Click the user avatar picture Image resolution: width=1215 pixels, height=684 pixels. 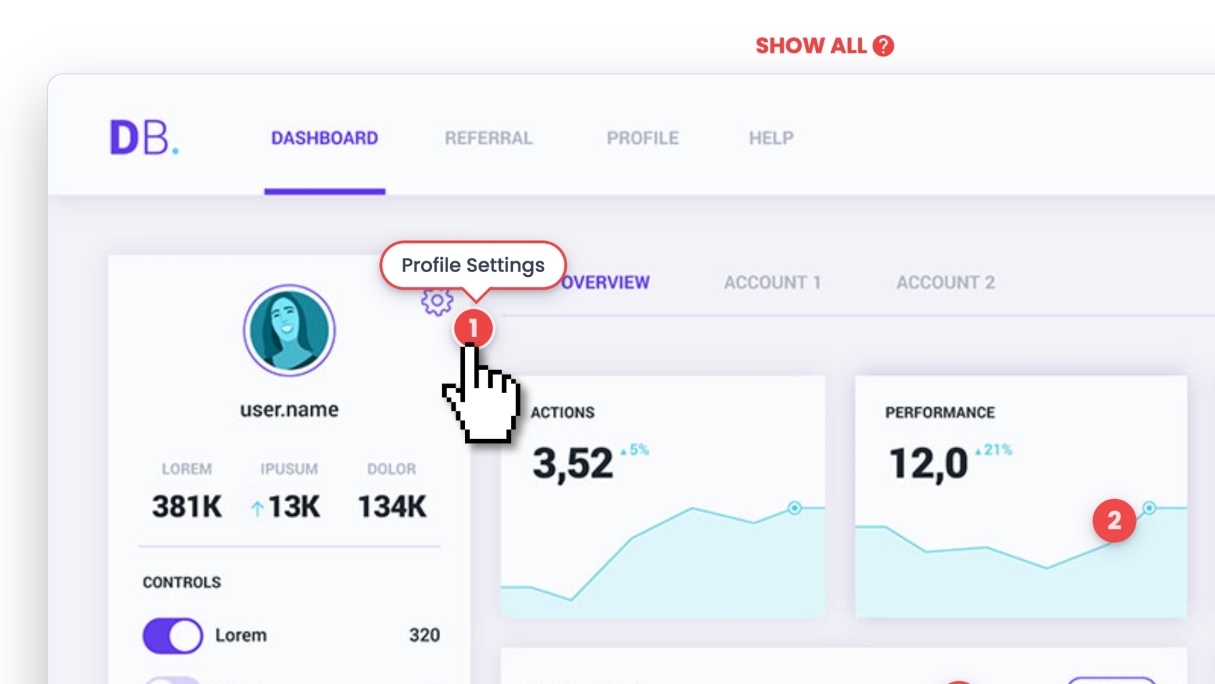click(290, 330)
